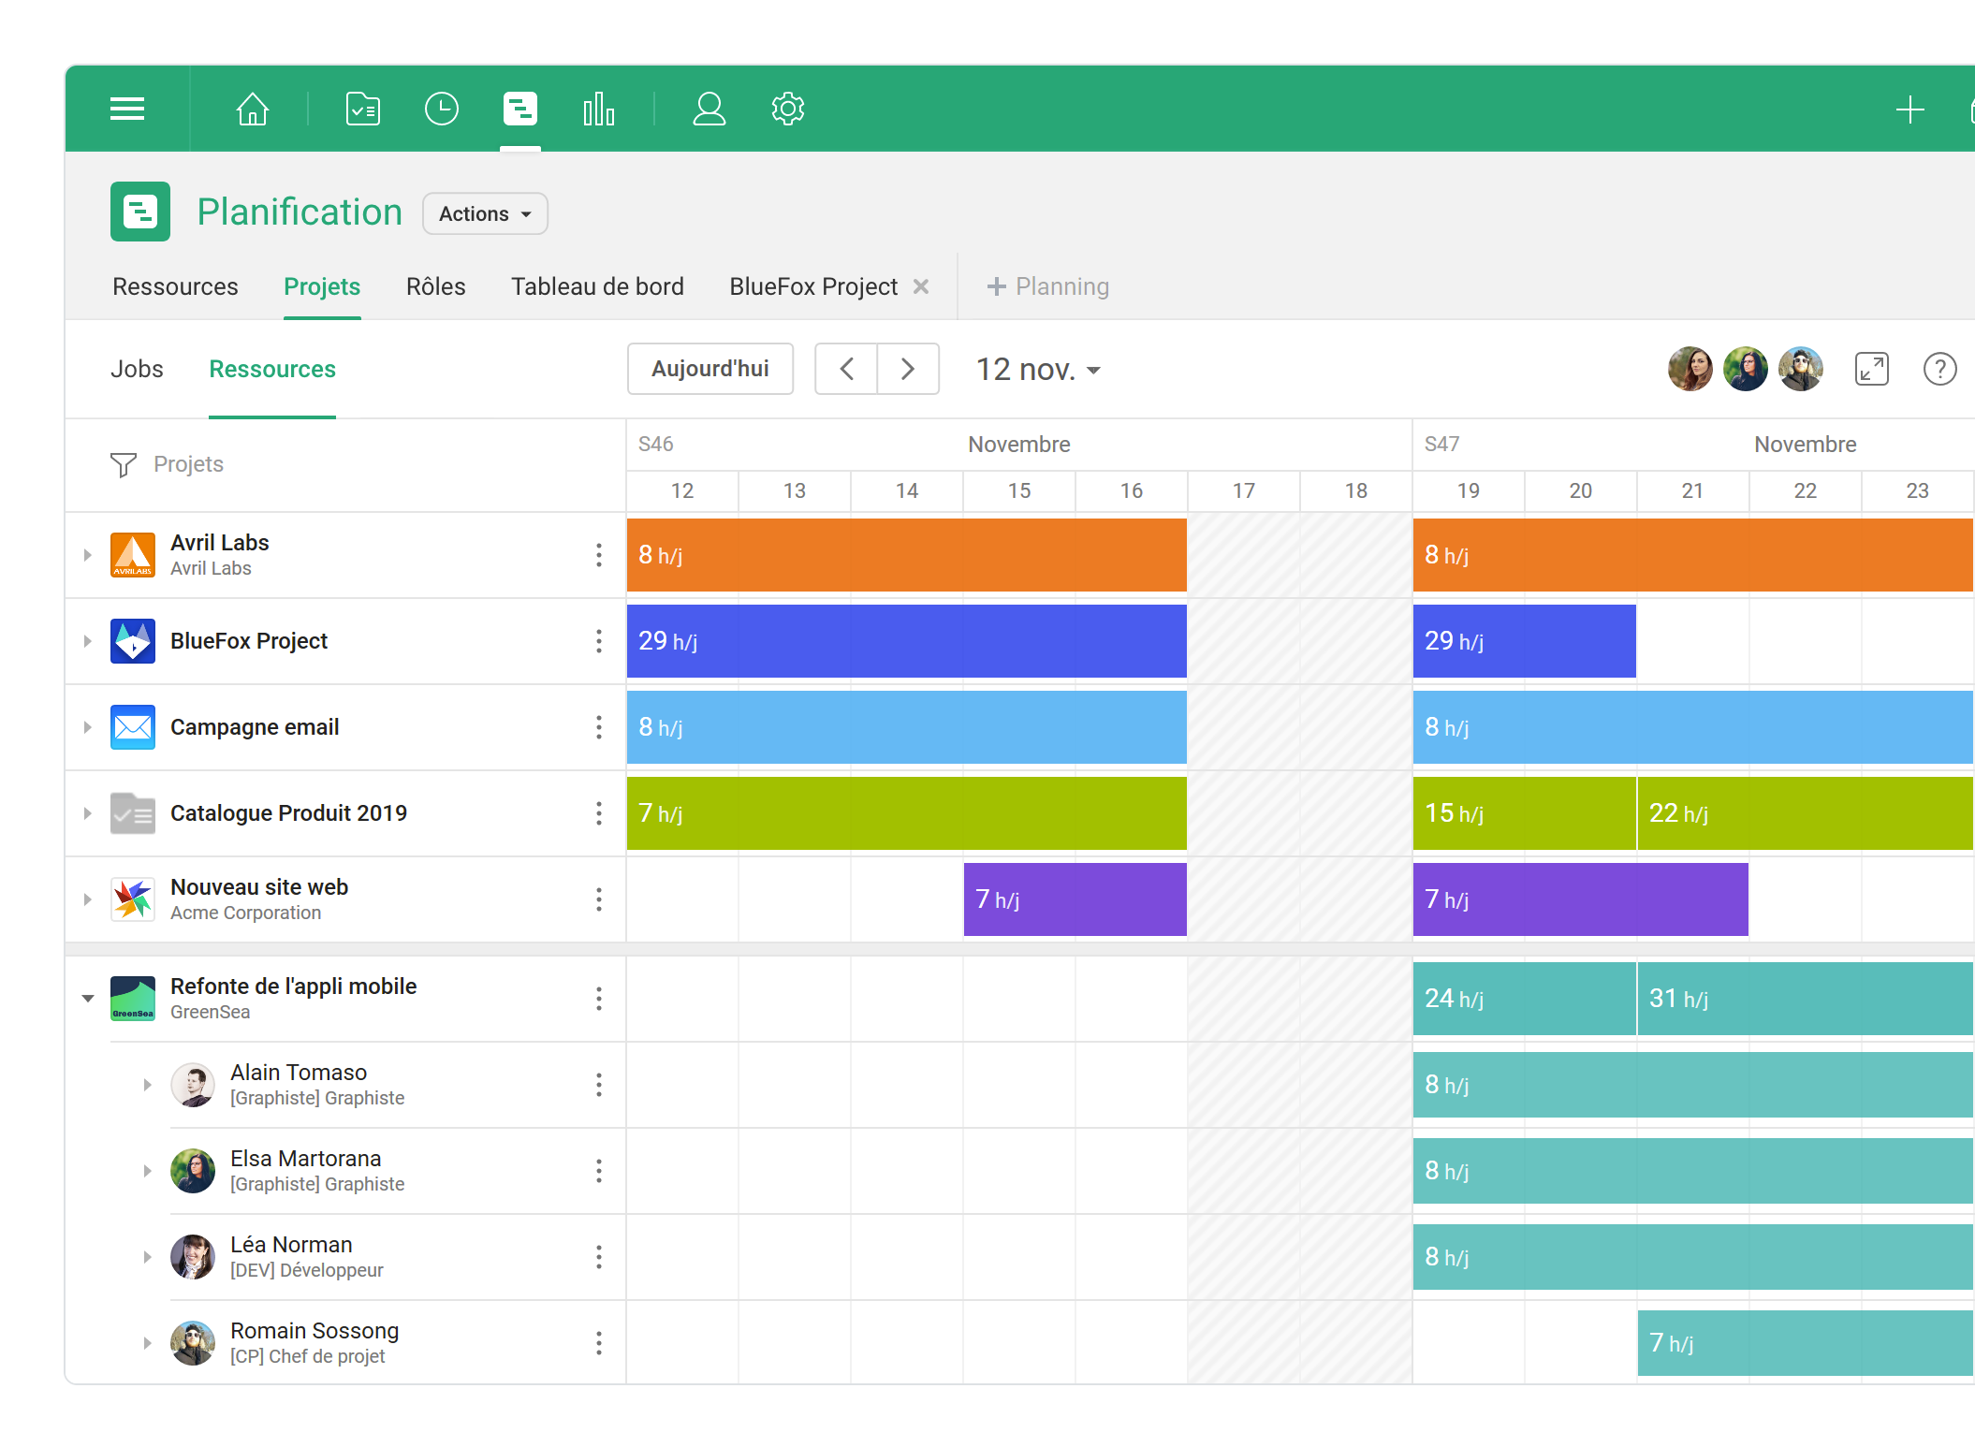Click the Projets filter funnel icon
The width and height of the screenshot is (1975, 1447).
click(124, 464)
